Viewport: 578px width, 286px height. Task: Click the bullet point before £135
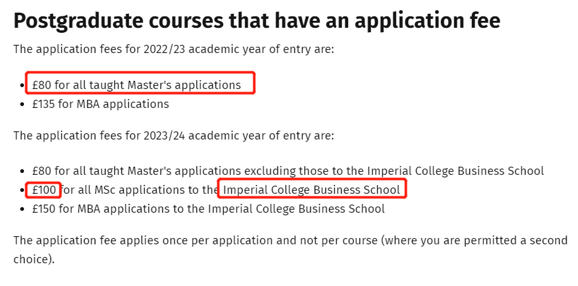click(x=23, y=104)
